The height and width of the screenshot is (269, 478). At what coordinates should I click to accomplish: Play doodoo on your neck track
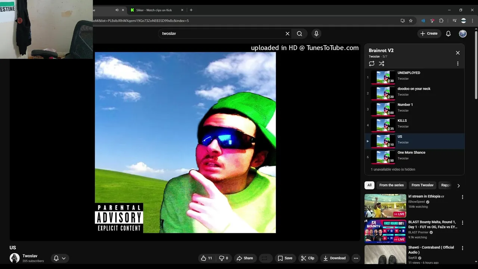(x=415, y=93)
